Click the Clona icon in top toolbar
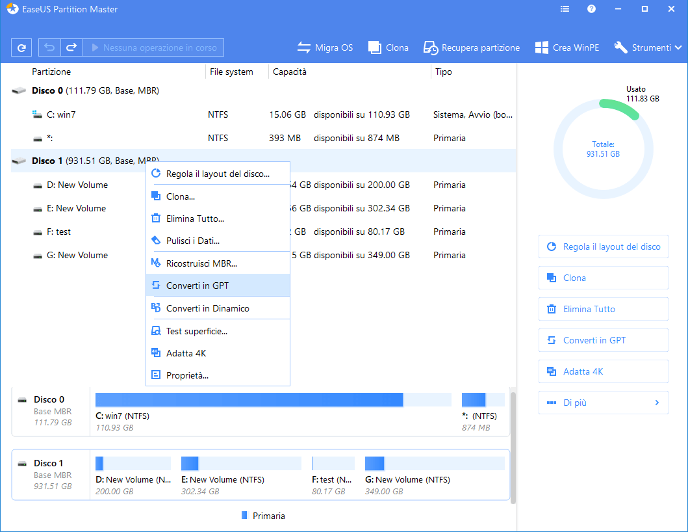Image resolution: width=688 pixels, height=532 pixels. 375,47
